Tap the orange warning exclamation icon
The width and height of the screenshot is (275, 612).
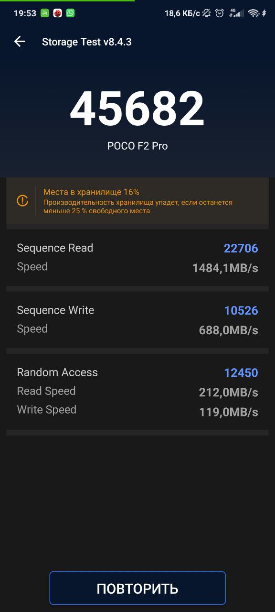(22, 201)
